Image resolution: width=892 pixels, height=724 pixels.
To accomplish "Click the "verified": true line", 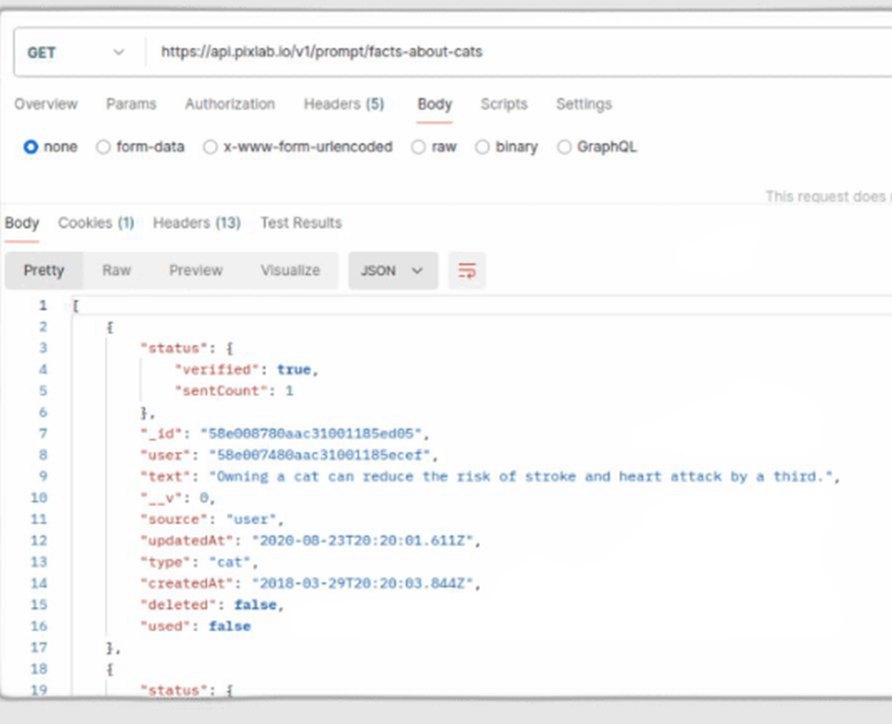I will coord(246,370).
